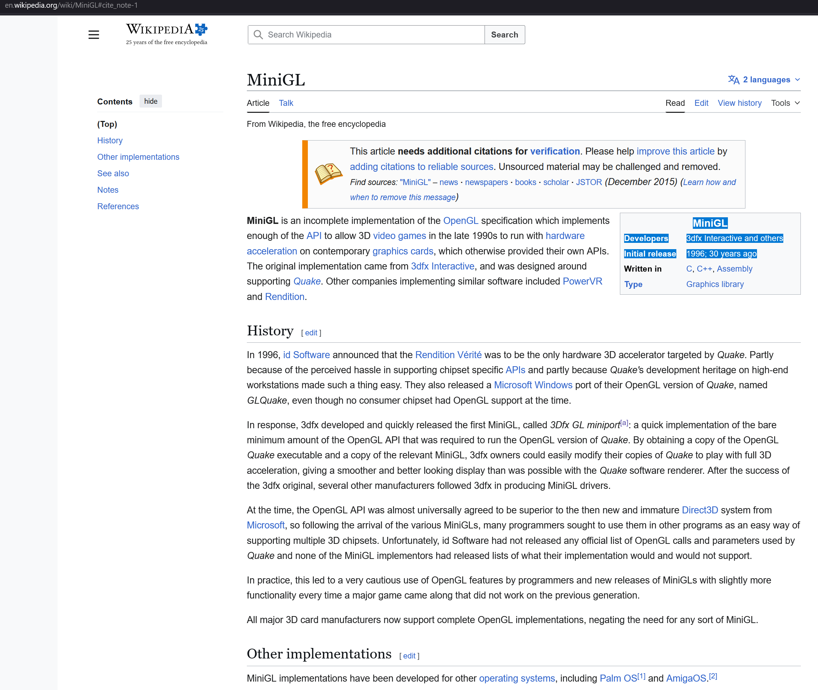
Task: Select the Edit tab
Action: click(701, 103)
